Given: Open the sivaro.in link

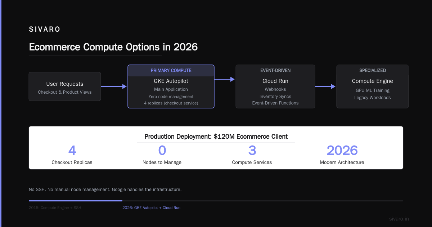Looking at the screenshot, I should click(x=399, y=219).
